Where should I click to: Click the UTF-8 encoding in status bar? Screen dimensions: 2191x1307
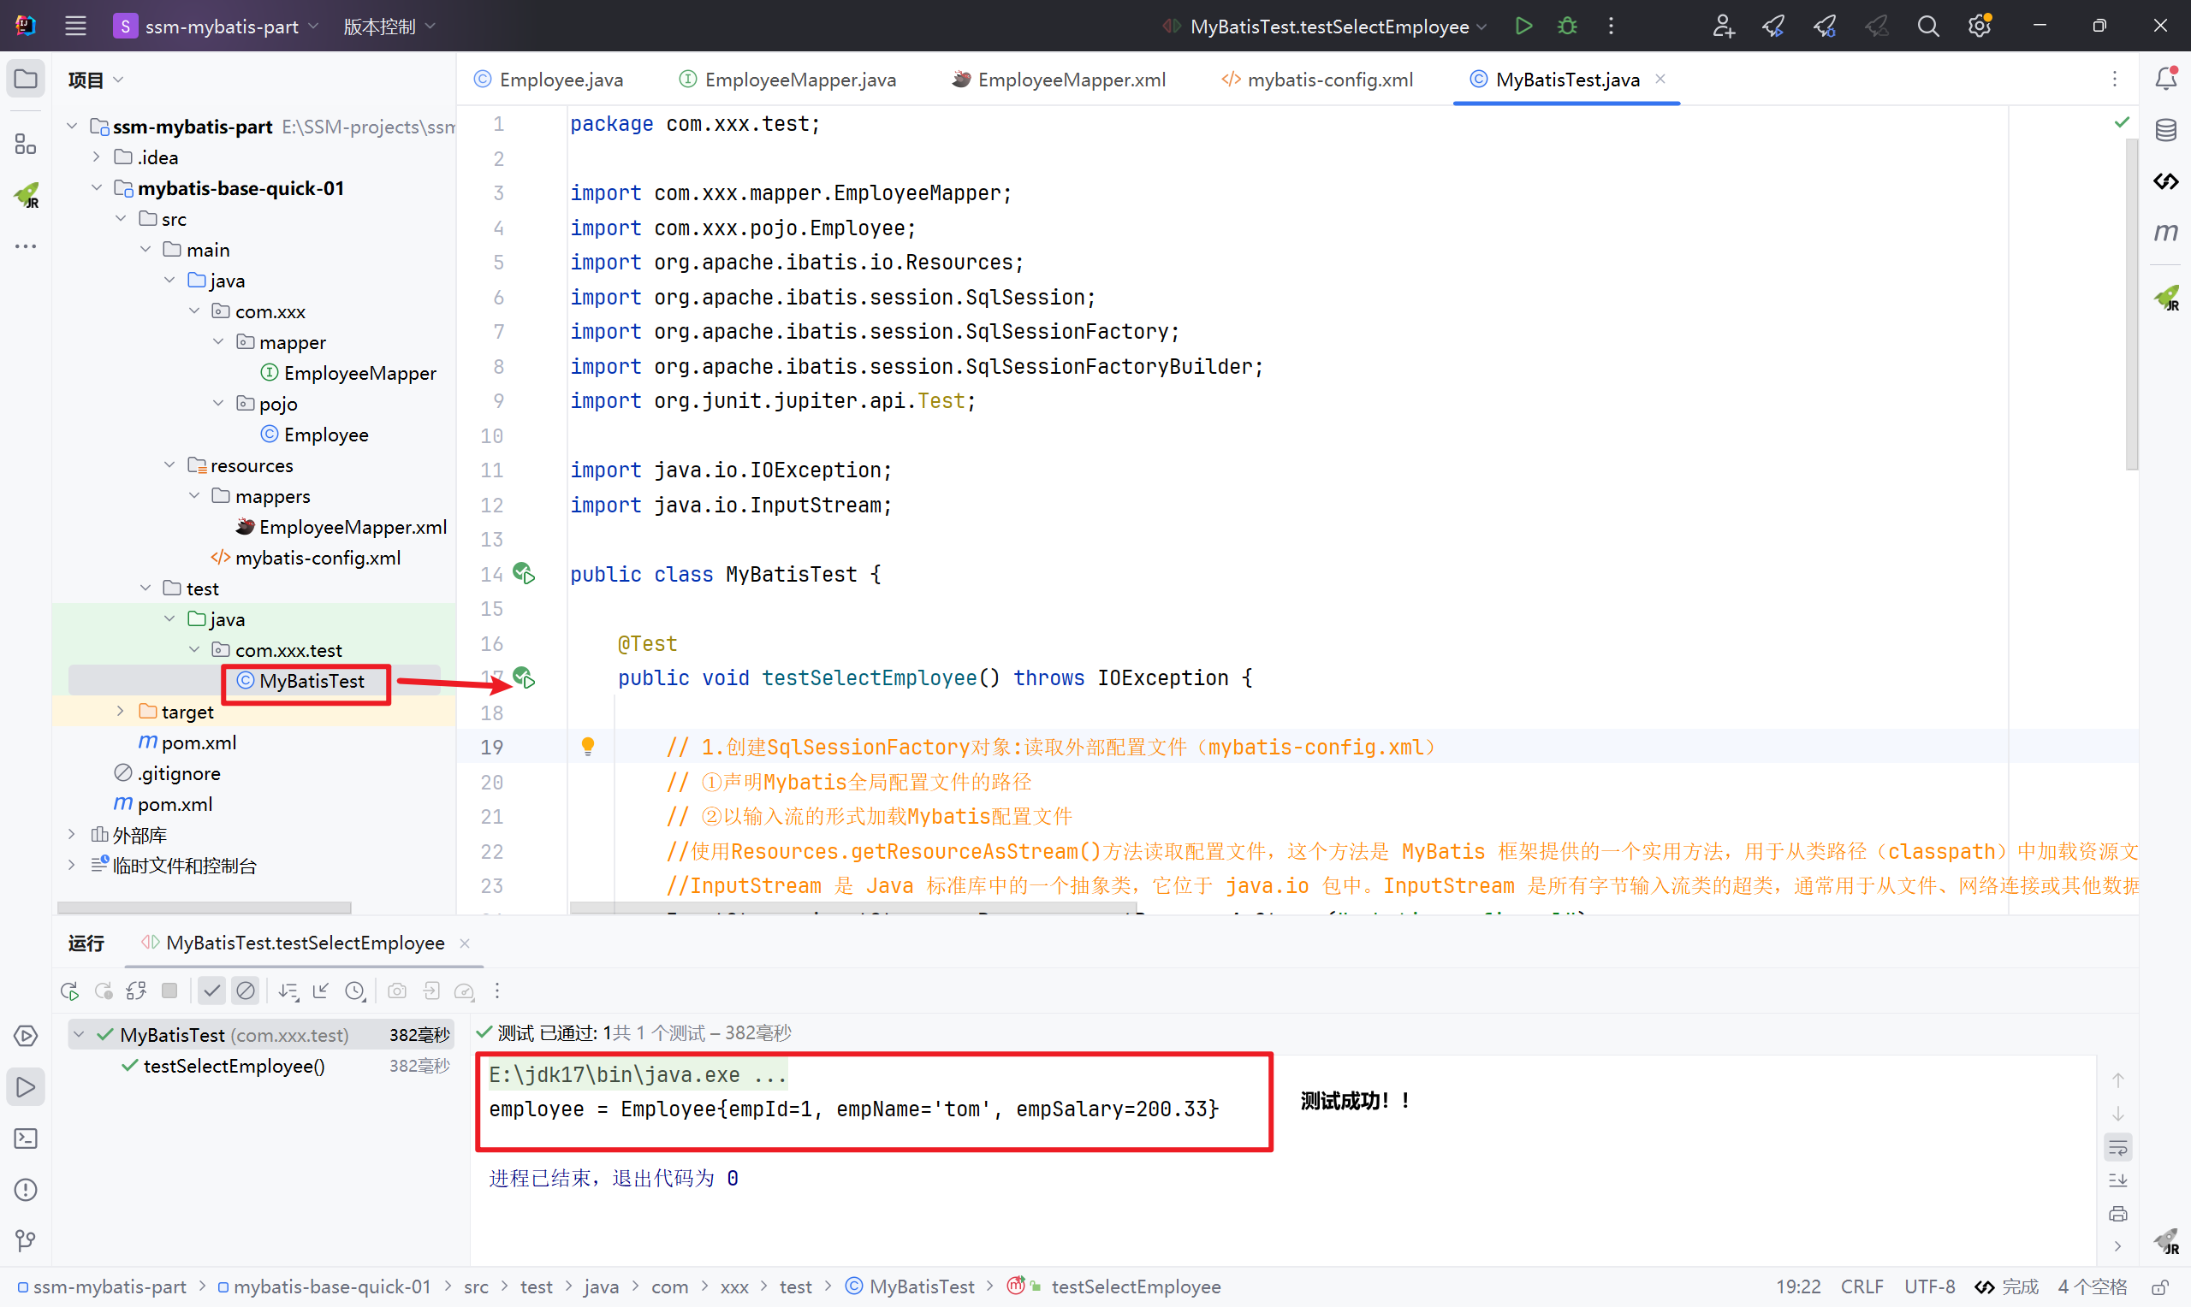coord(1929,1286)
